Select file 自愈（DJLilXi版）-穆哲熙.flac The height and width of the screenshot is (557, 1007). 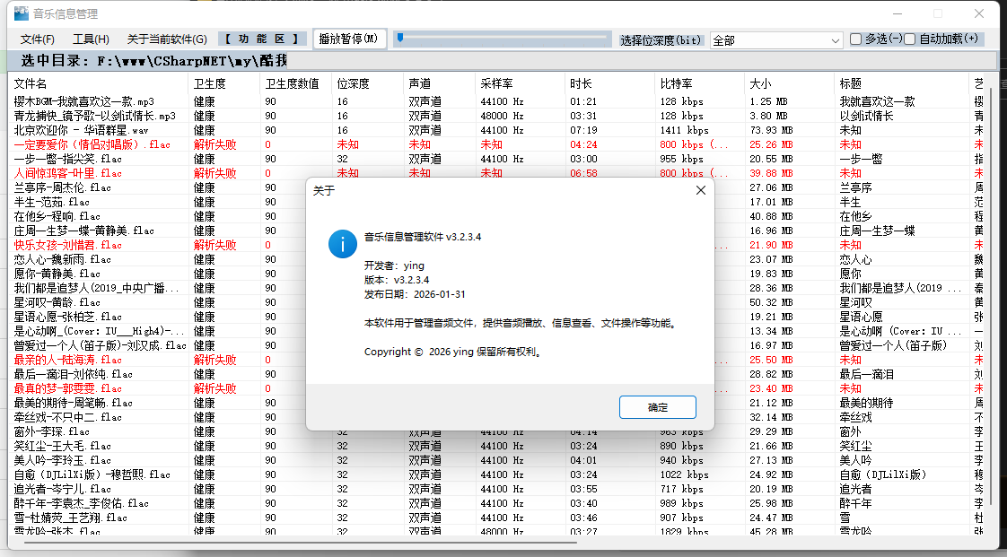pos(92,474)
